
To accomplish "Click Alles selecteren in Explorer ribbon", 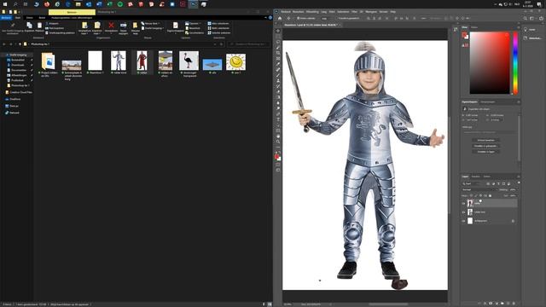I will click(x=218, y=23).
